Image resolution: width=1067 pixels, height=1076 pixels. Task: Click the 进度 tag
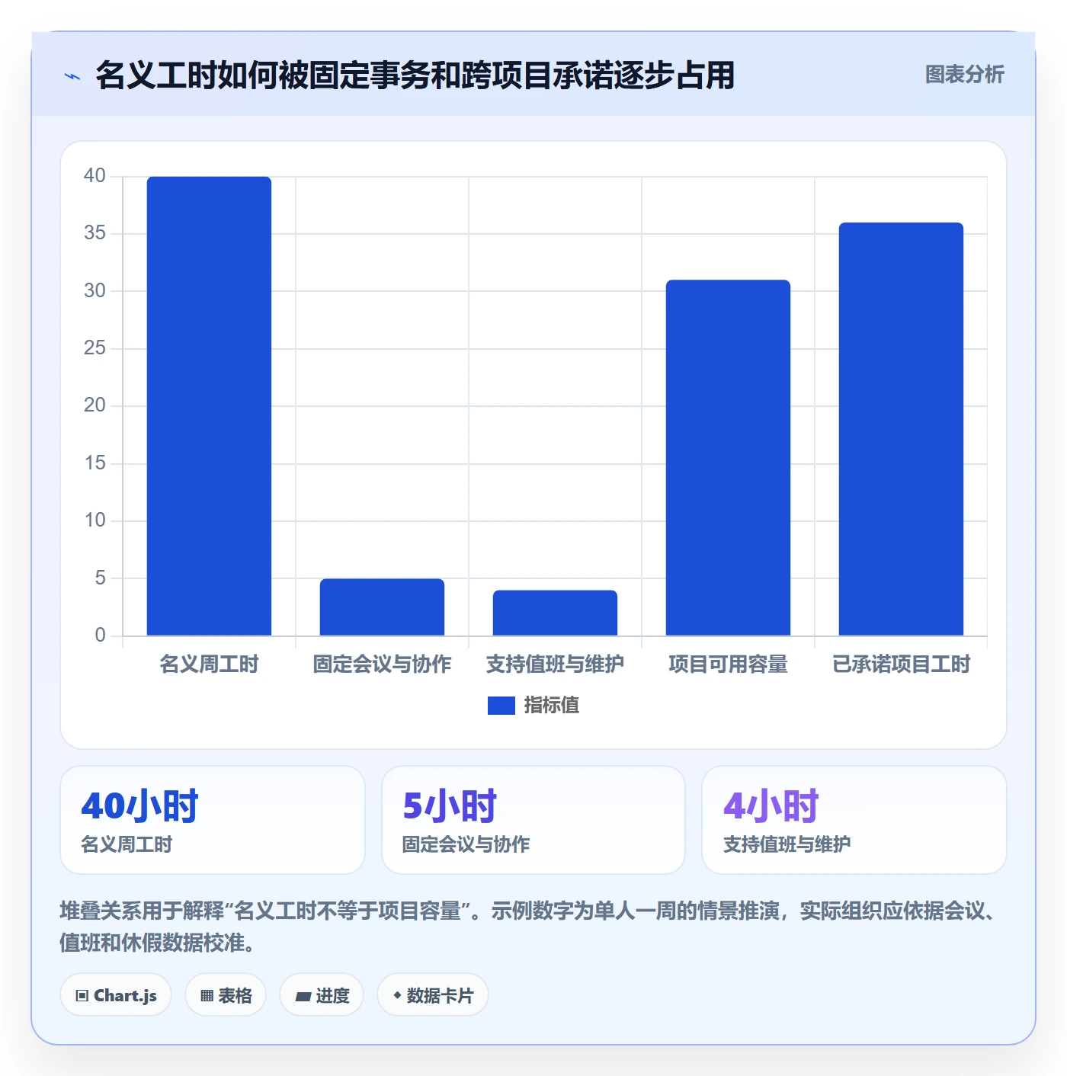point(322,995)
